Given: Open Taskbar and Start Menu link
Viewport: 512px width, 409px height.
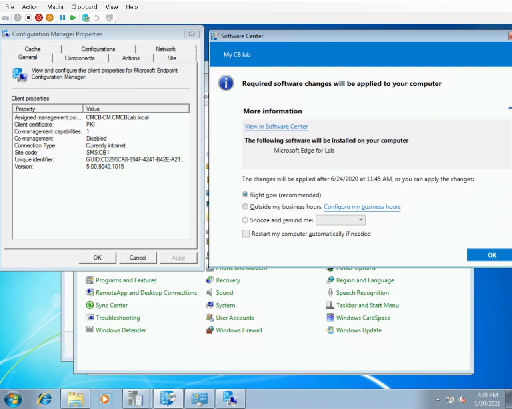Looking at the screenshot, I should tap(368, 305).
